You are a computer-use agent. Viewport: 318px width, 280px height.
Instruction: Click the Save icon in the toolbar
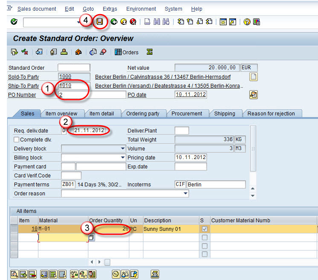click(100, 22)
